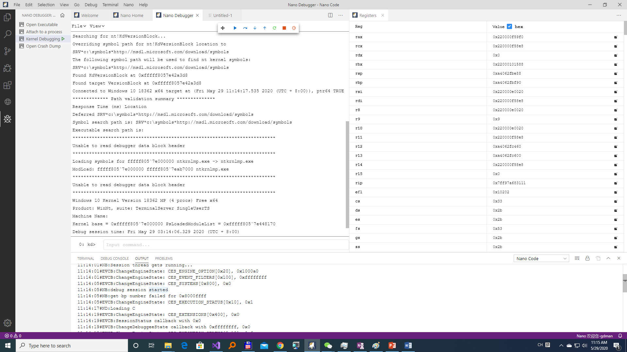Toggle the hex value checkbox
The image size is (627, 352).
click(509, 26)
